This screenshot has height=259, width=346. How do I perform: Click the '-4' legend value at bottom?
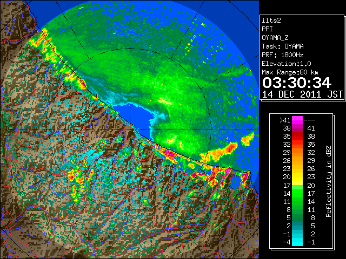287,242
